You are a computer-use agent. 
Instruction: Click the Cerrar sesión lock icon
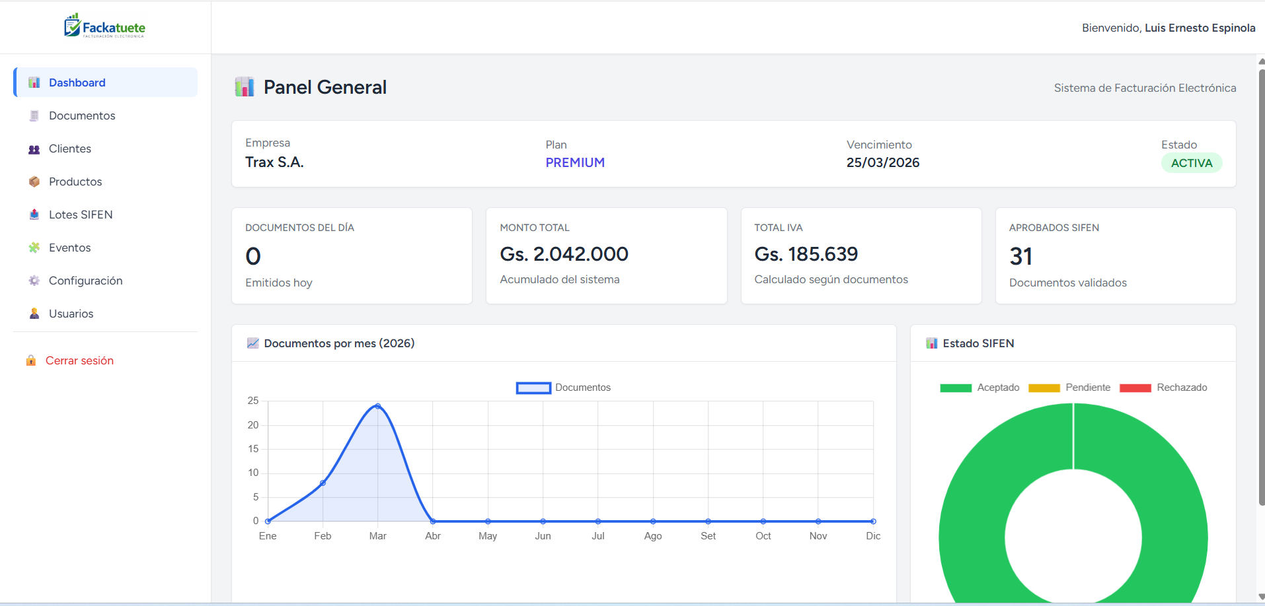pos(31,360)
